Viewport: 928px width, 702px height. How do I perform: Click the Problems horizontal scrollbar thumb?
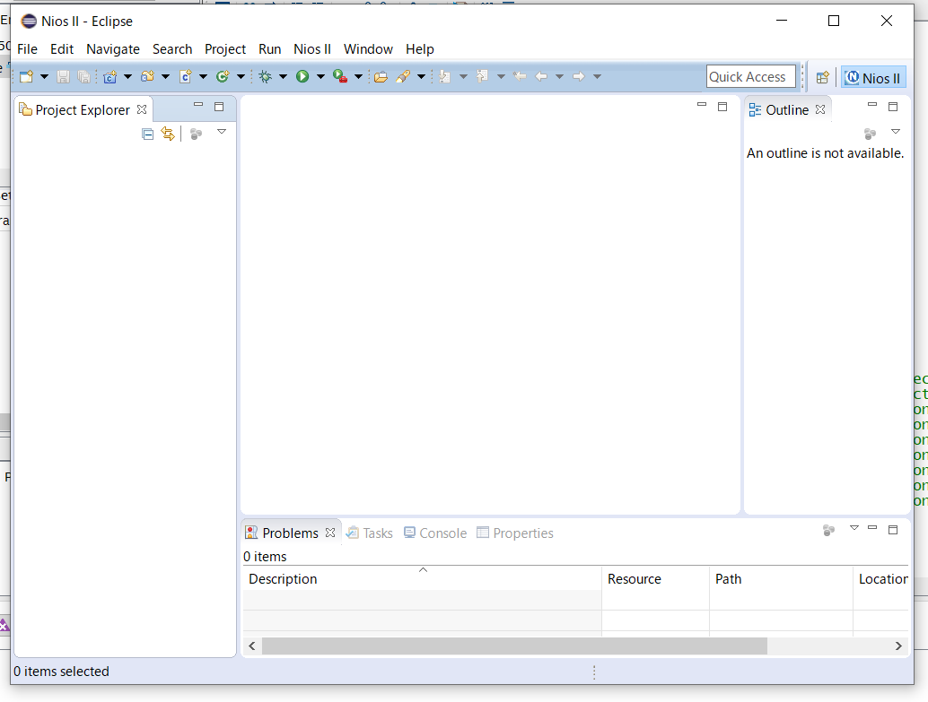click(514, 646)
